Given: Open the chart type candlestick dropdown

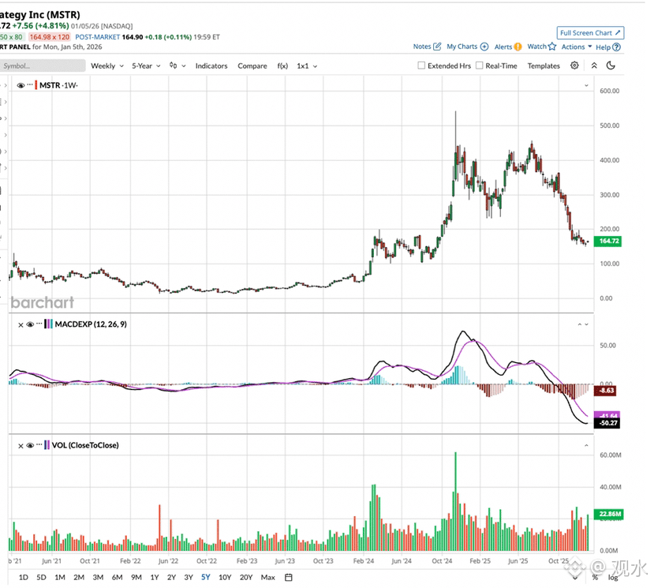Looking at the screenshot, I should pos(178,66).
